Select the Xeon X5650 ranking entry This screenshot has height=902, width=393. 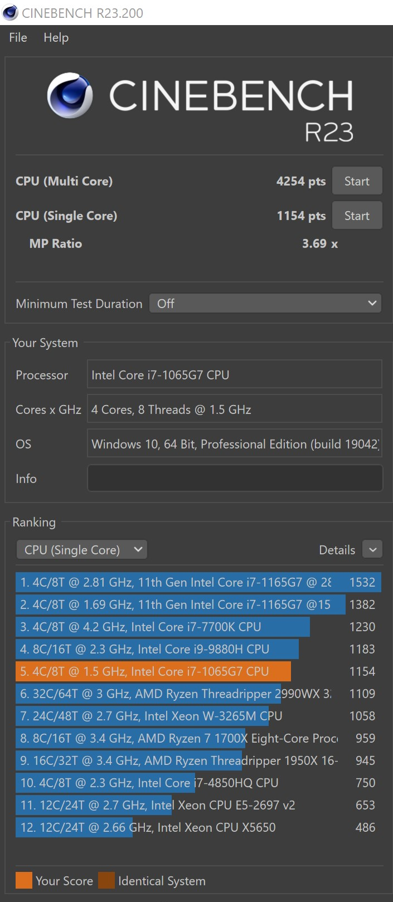tap(198, 827)
